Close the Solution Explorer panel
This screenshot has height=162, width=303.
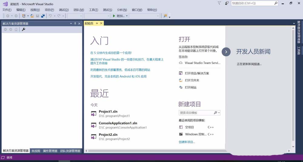point(79,24)
